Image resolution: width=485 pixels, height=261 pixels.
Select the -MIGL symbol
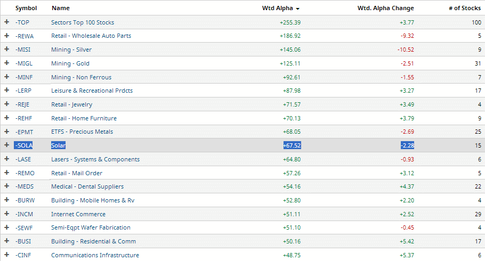(x=24, y=63)
